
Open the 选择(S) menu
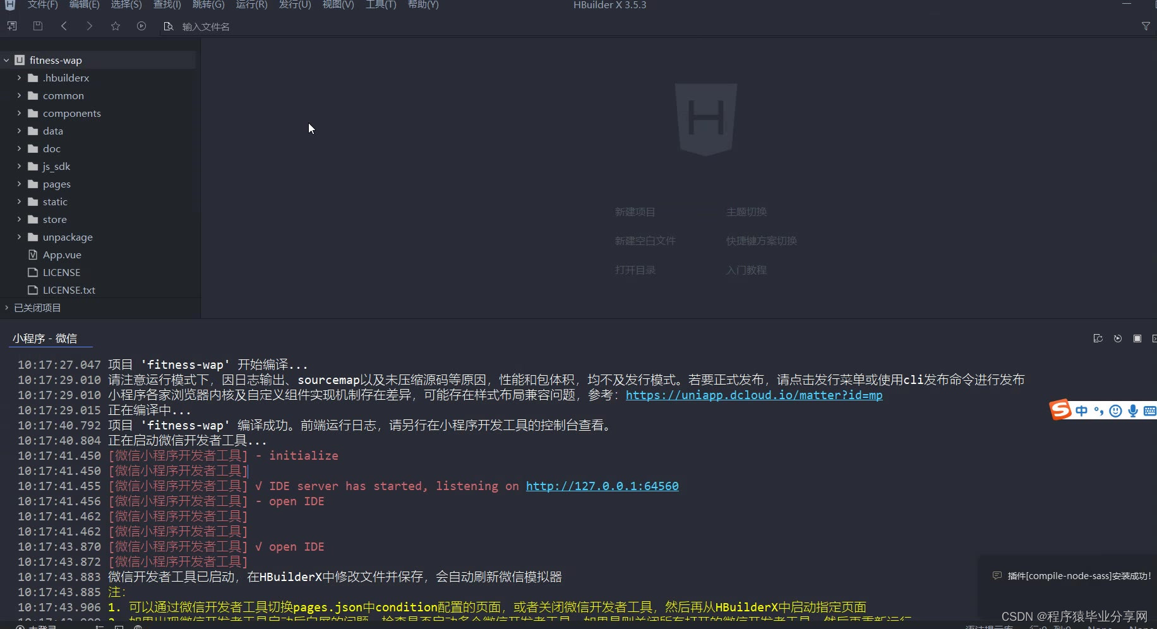[126, 5]
